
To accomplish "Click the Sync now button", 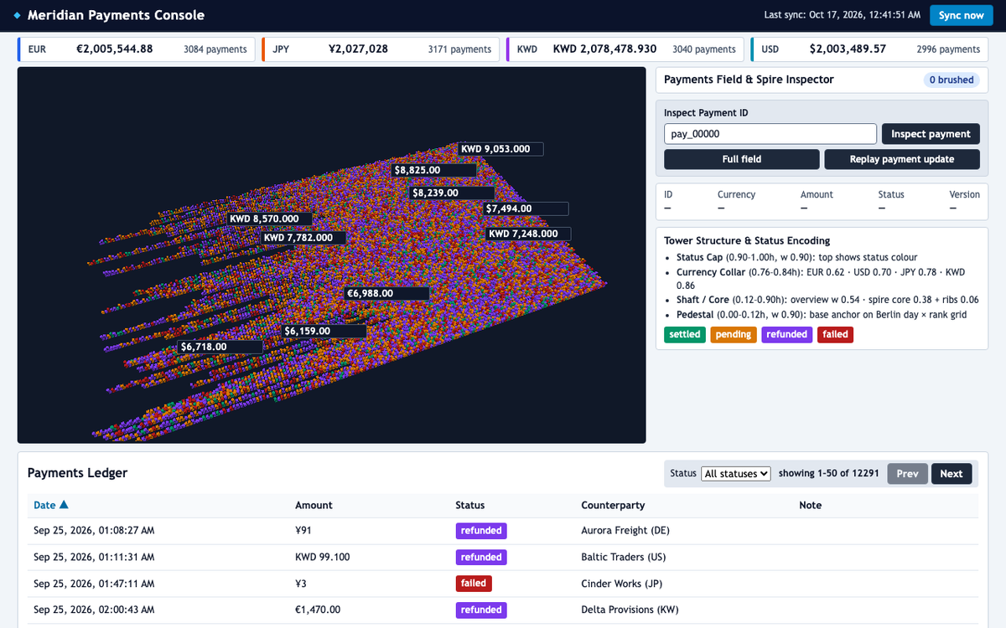I will point(961,15).
